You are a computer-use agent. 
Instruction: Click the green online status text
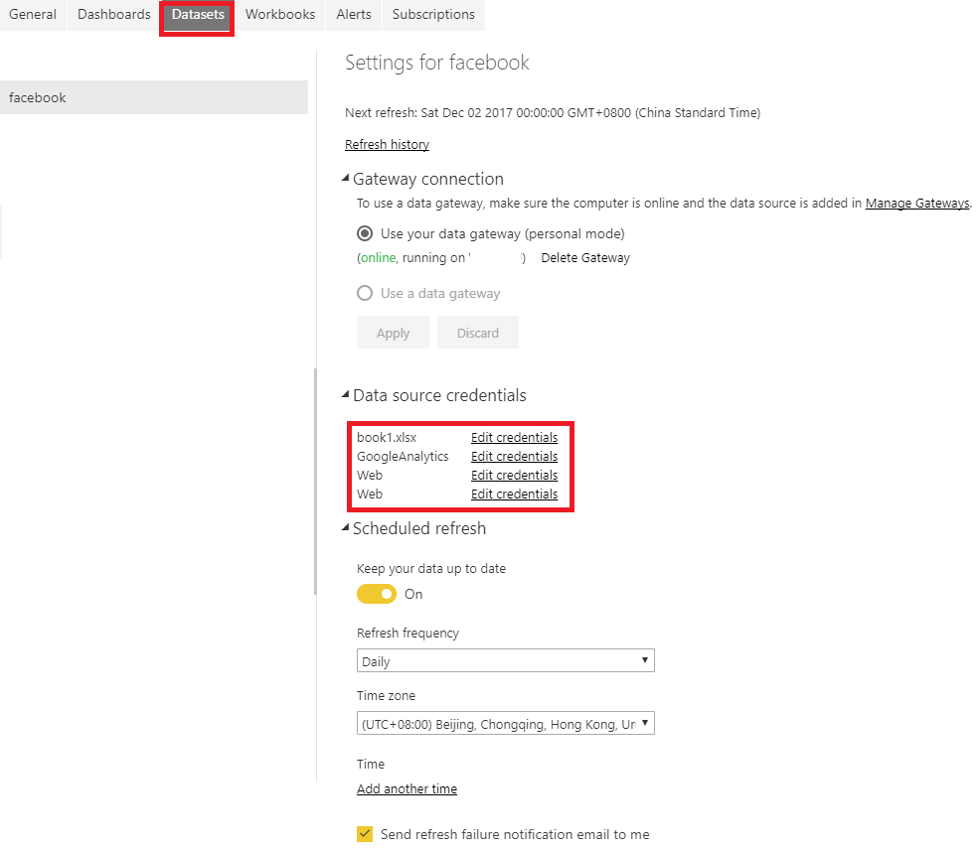coord(379,258)
